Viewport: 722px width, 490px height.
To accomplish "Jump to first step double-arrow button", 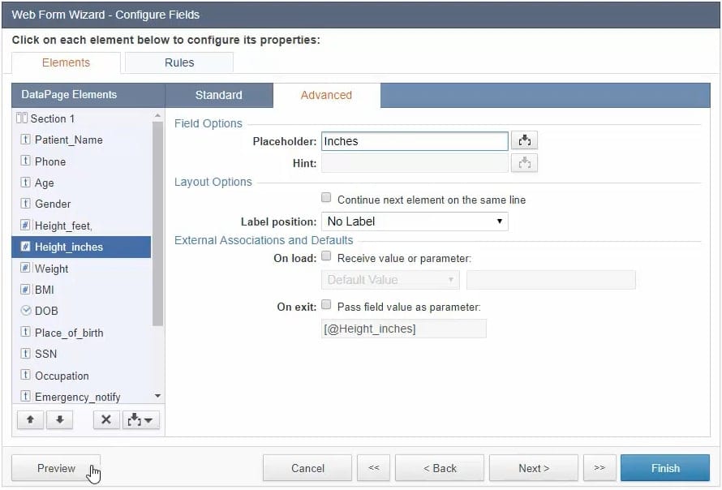I will pos(374,468).
